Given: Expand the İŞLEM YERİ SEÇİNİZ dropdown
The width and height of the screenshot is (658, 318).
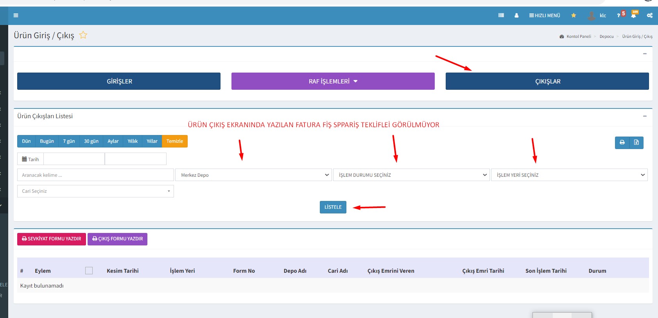Looking at the screenshot, I should click(569, 175).
